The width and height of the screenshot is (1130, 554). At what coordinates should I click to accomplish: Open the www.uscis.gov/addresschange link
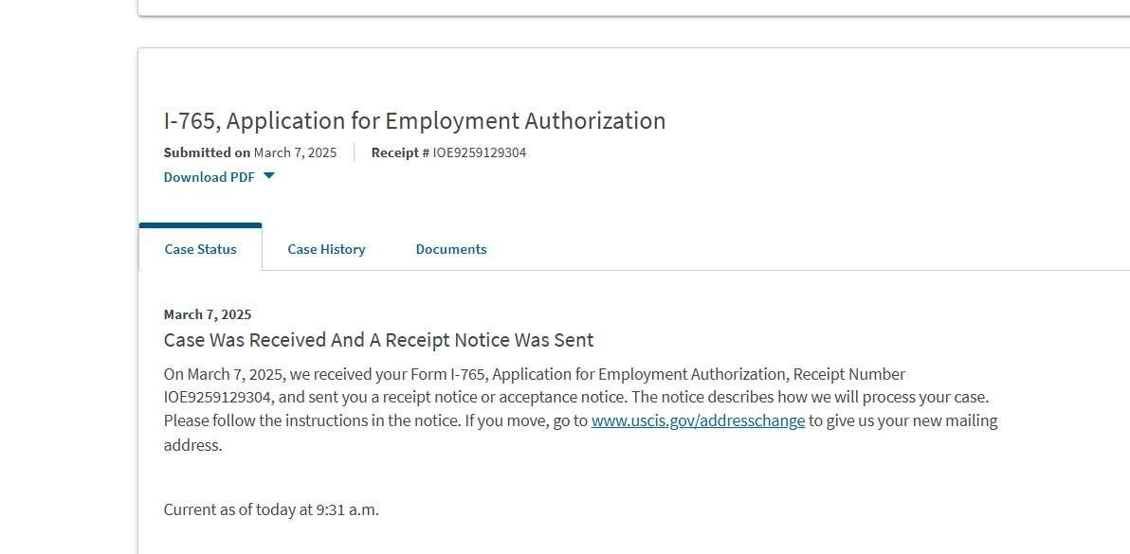click(x=698, y=420)
